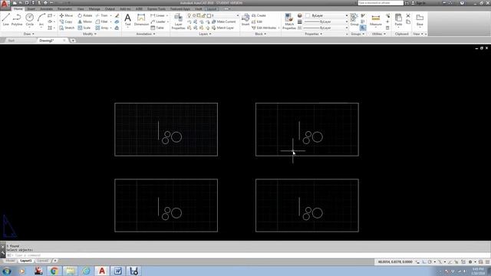The image size is (491, 276).
Task: Insert a Table
Action: point(157,28)
